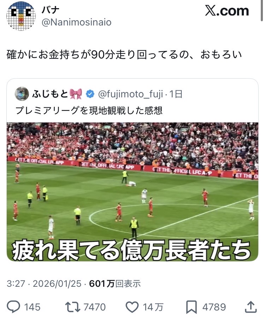Open the @fujimoto_fuji handle
The height and width of the screenshot is (325, 265).
[130, 94]
